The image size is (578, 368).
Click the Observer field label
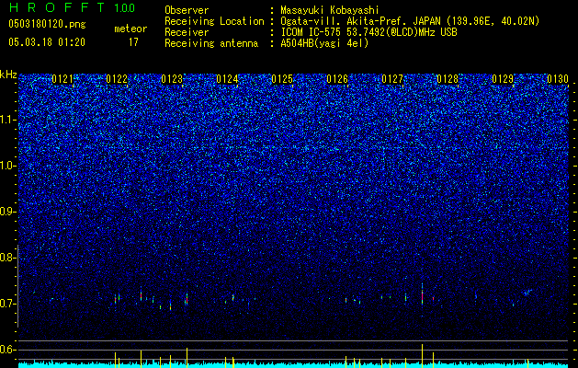click(x=187, y=11)
